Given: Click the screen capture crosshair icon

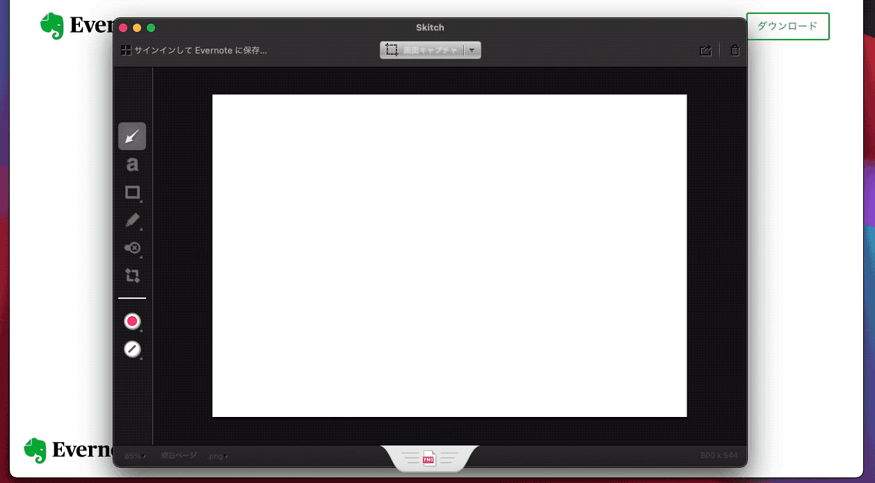Looking at the screenshot, I should pyautogui.click(x=392, y=49).
